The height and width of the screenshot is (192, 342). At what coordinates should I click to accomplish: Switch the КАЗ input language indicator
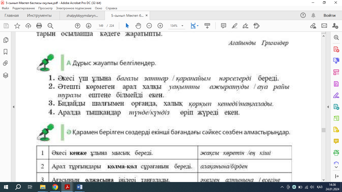click(319, 187)
